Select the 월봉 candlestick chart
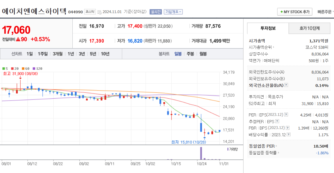 [203, 54]
